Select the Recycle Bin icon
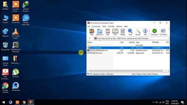 click(5, 46)
